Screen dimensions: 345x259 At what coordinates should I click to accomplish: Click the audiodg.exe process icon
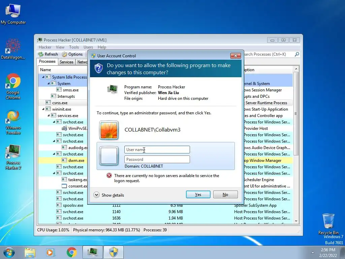click(64, 147)
